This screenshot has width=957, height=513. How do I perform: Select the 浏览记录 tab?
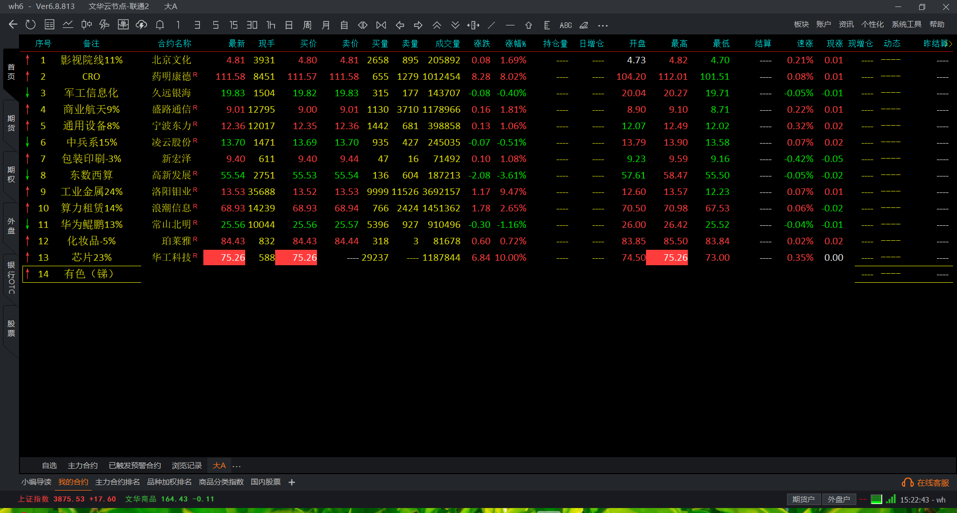coord(187,466)
